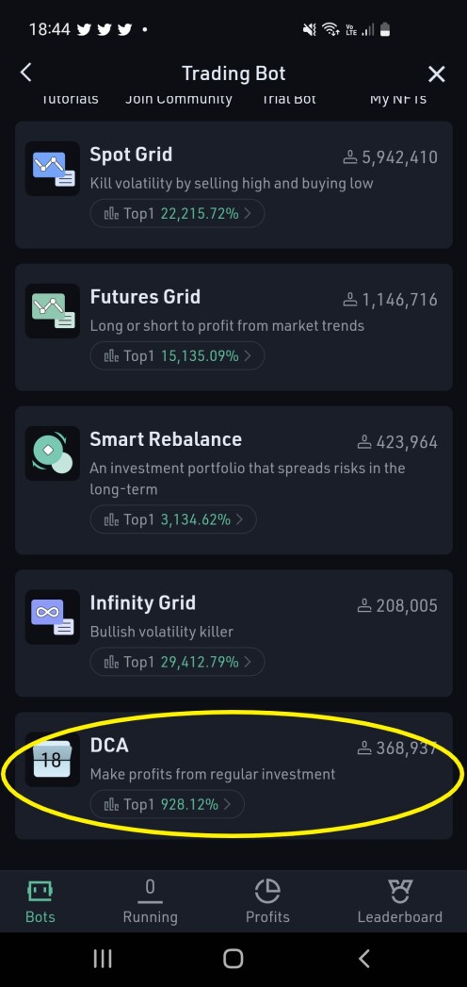
Task: Open the Join Community link
Action: (179, 99)
